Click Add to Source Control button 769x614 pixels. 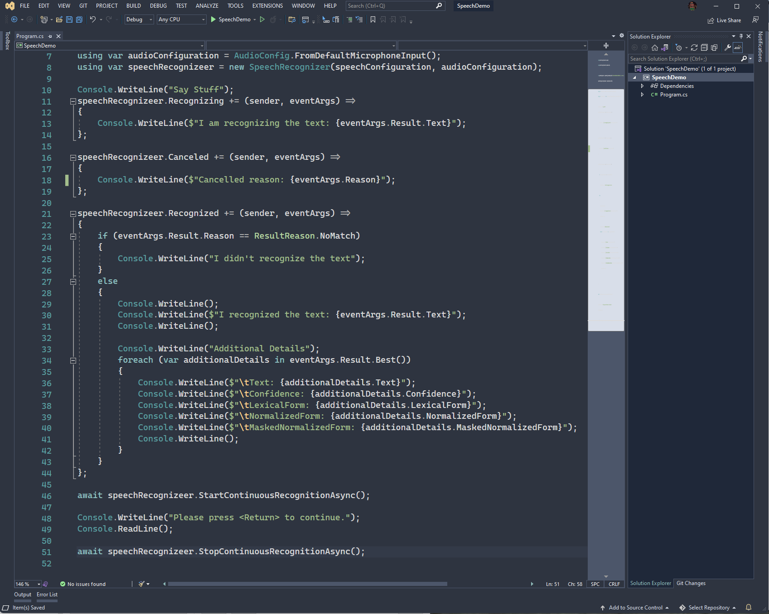[x=634, y=608]
